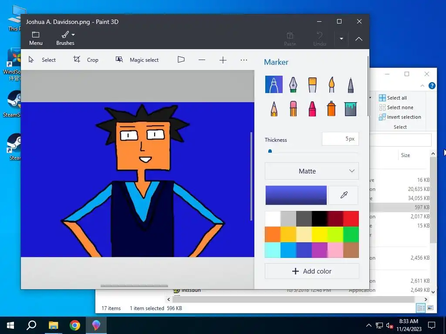Open File Explorer help icon
446x334 pixels.
pyautogui.click(x=432, y=86)
